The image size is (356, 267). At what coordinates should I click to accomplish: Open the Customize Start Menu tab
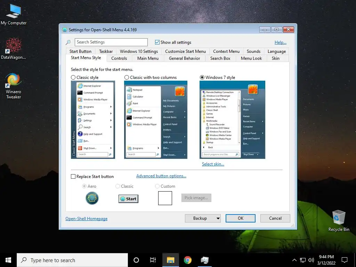click(186, 51)
